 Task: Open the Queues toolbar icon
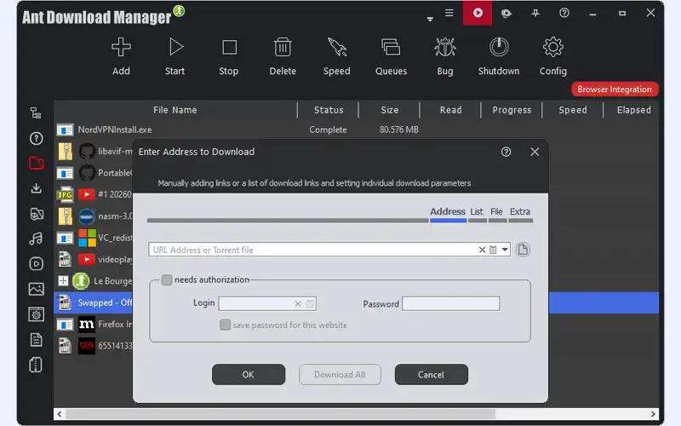pyautogui.click(x=391, y=47)
